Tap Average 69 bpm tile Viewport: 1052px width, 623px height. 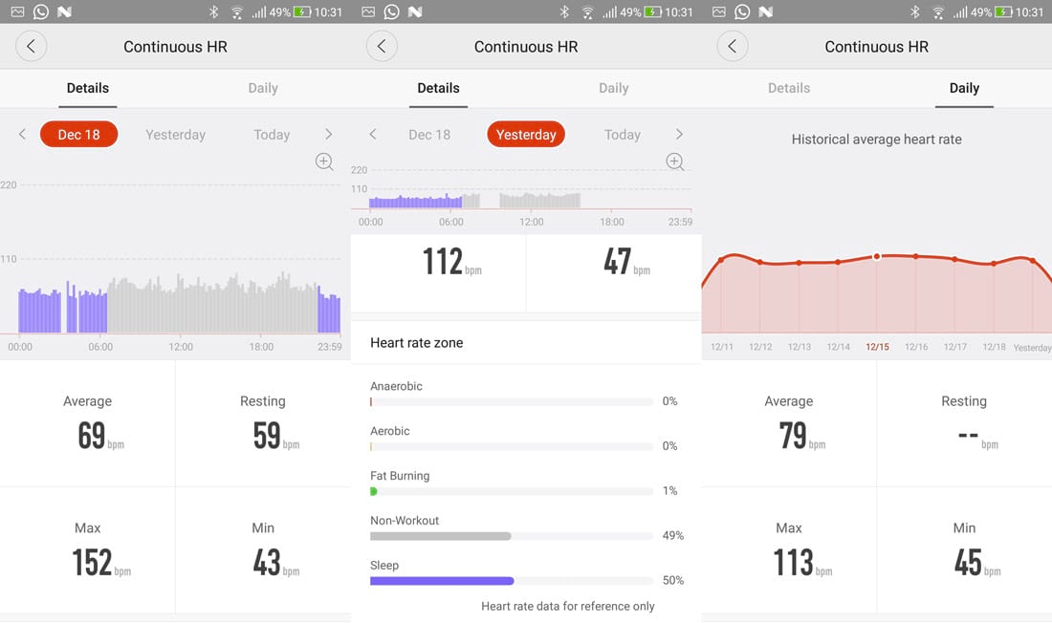[x=88, y=423]
